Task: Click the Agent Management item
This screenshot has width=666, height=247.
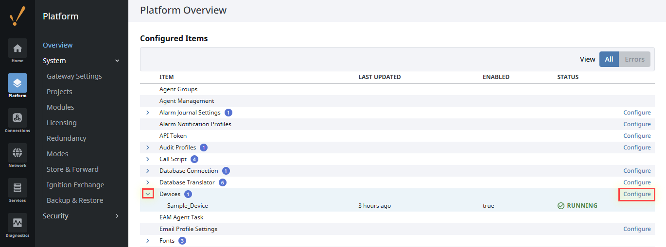Action: (x=187, y=101)
